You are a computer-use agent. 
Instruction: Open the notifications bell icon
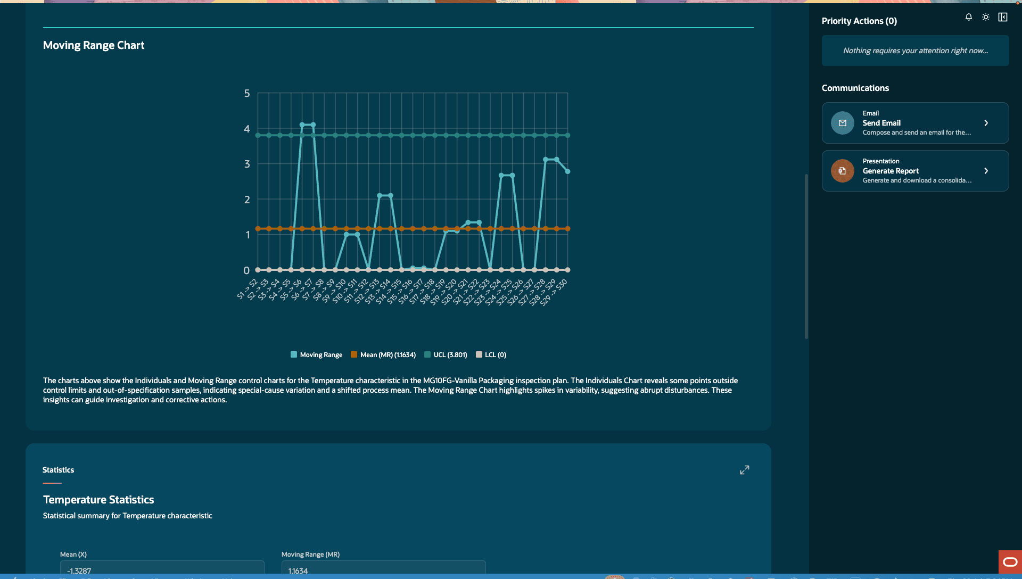pos(969,17)
